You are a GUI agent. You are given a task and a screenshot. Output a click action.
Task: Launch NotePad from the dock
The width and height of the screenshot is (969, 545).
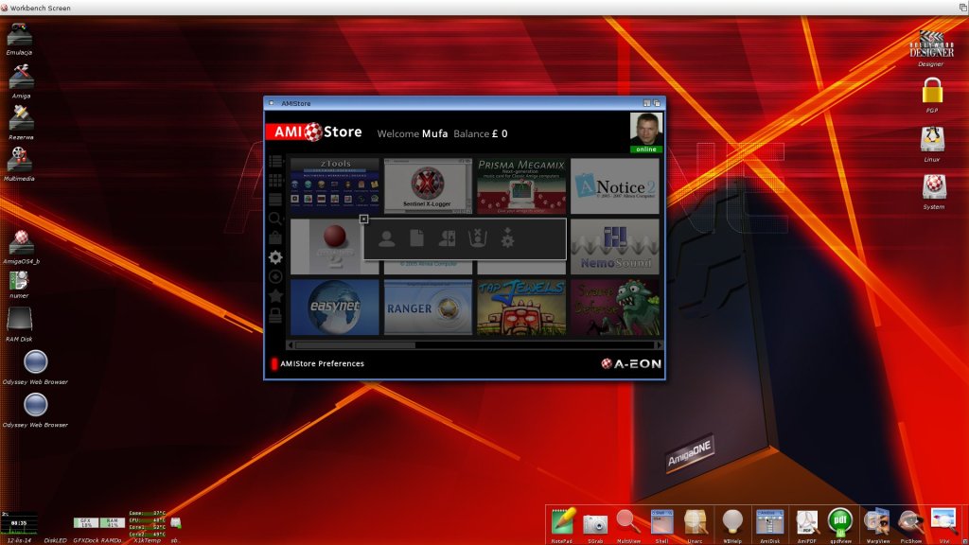point(562,524)
